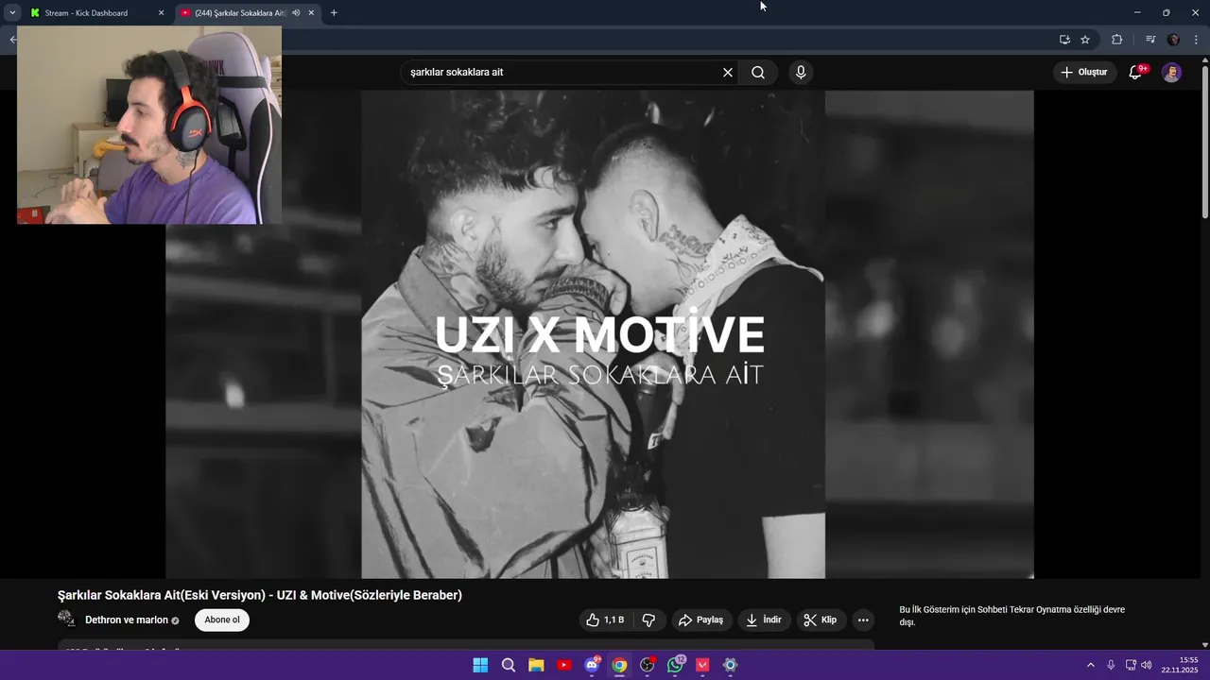Open network settings from the tray
Viewport: 1210px width, 680px height.
click(1131, 665)
